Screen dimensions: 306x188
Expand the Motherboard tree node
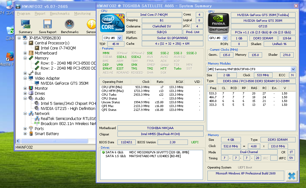25,53
